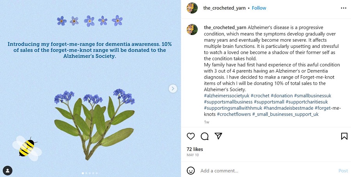Open emoji picker smiley icon
351x177 pixels.
pos(191,171)
